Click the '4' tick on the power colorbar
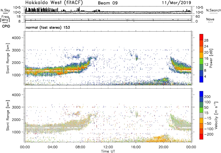221x153 pixels. tap(205, 76)
